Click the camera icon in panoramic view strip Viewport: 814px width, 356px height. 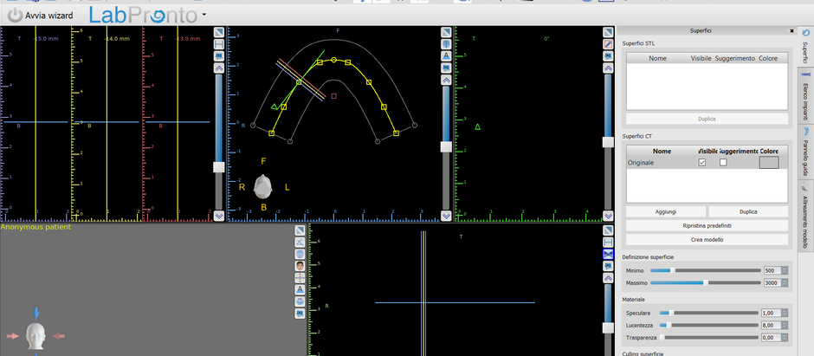coord(609,266)
